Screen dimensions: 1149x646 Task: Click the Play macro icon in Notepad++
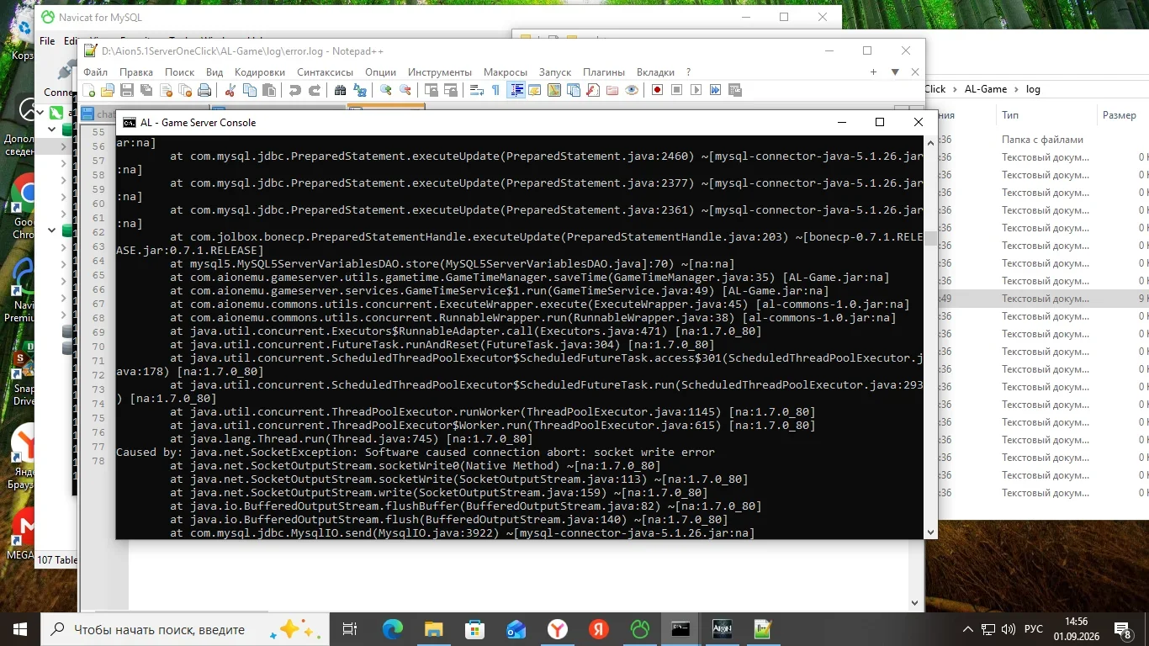pos(696,90)
